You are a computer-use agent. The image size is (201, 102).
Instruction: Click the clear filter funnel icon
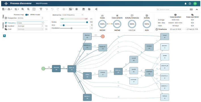(47, 9)
